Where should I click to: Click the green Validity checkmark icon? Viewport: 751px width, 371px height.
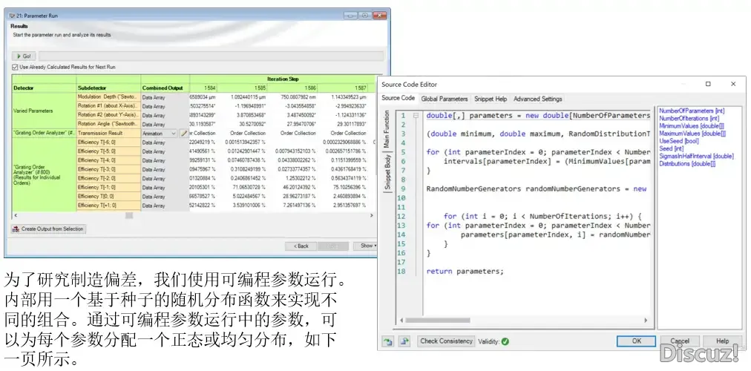coord(505,342)
